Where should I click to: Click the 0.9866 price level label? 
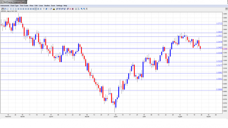pyautogui.click(x=219, y=90)
